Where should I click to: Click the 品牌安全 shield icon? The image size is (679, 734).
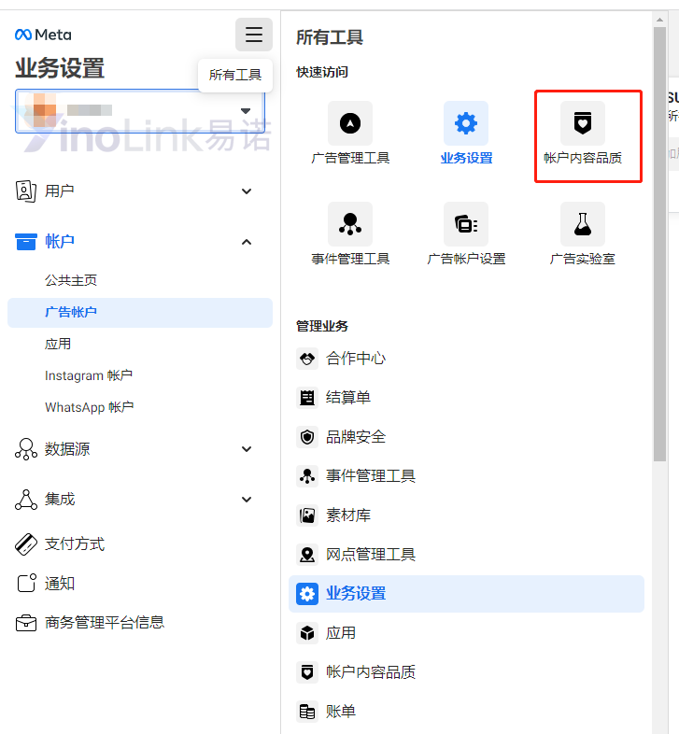coord(307,437)
